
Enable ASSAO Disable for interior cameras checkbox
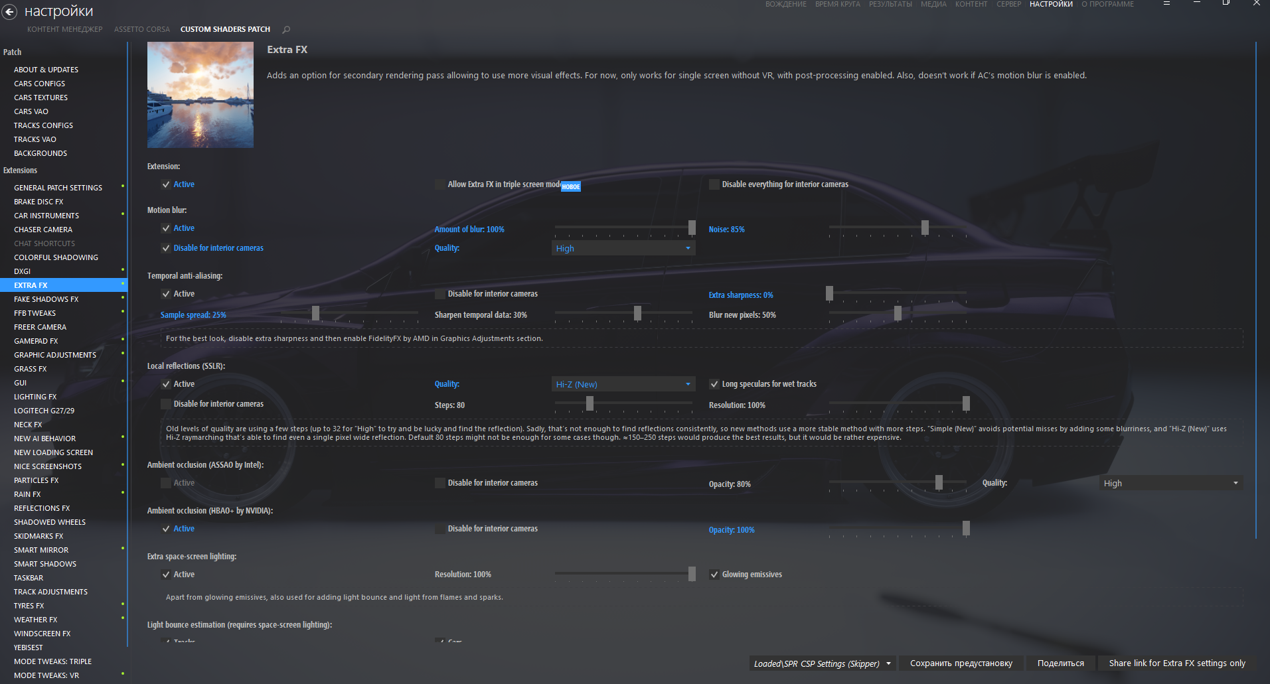point(440,483)
